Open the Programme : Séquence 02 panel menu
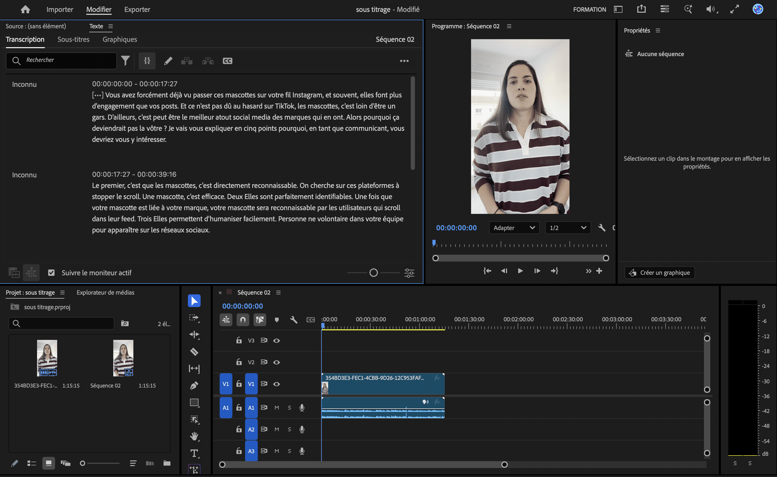Image resolution: width=777 pixels, height=477 pixels. [x=509, y=26]
